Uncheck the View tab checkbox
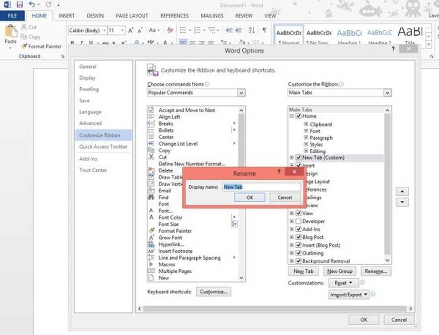 click(299, 213)
